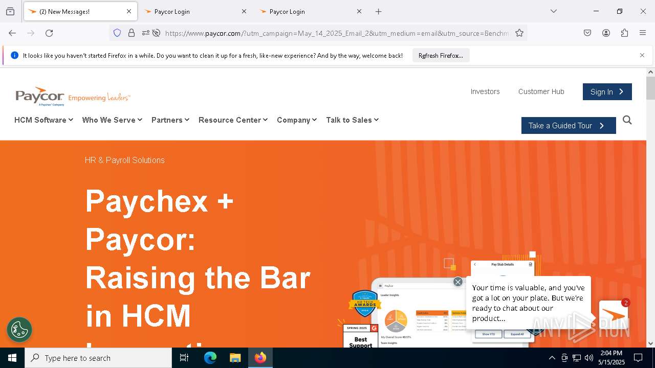655x368 pixels.
Task: Open the Firefox application menu hamburger
Action: tap(643, 33)
